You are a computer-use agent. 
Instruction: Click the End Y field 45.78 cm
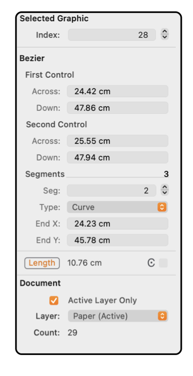pos(117,240)
